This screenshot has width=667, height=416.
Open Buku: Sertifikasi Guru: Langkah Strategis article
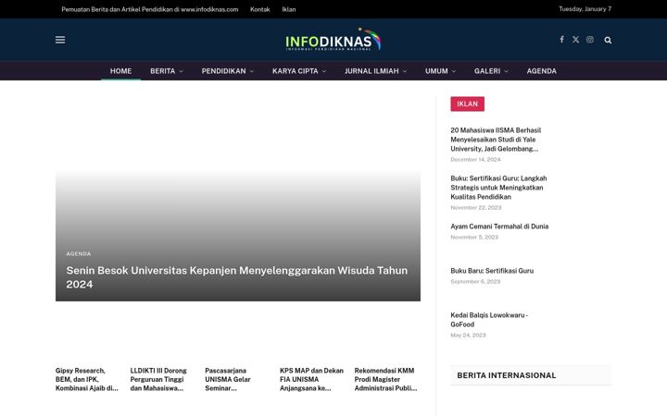[x=498, y=188]
